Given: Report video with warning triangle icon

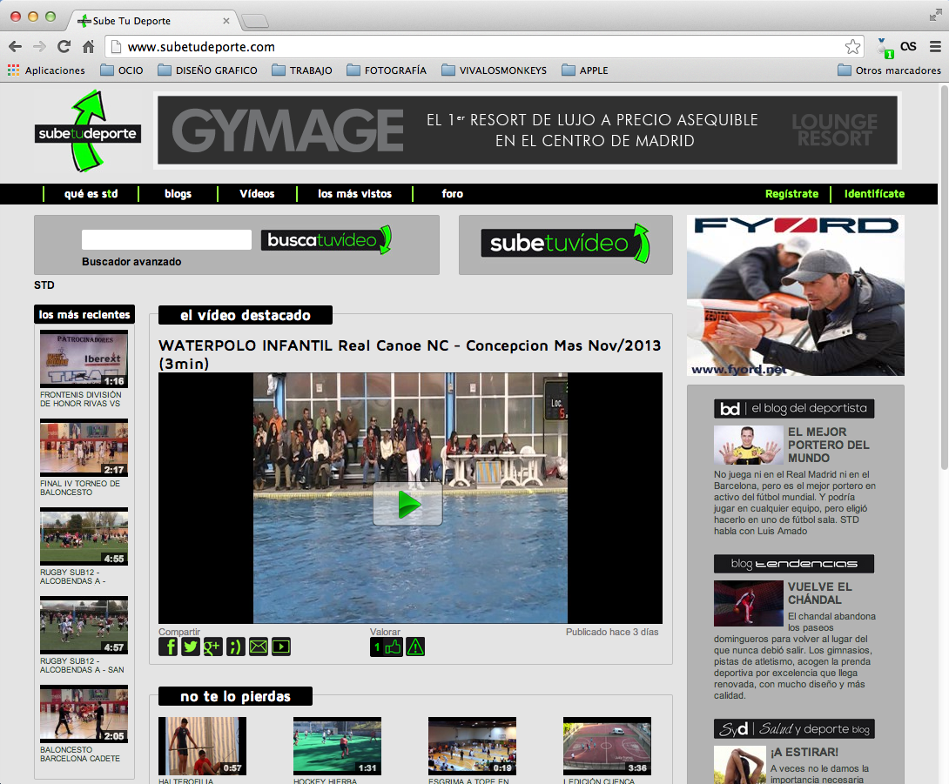Looking at the screenshot, I should 415,647.
